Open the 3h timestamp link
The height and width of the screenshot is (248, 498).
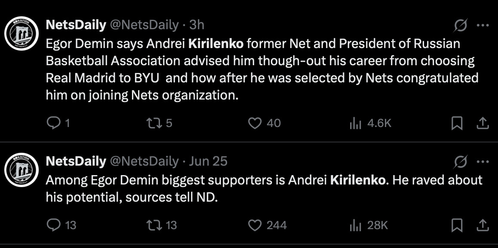click(x=197, y=25)
